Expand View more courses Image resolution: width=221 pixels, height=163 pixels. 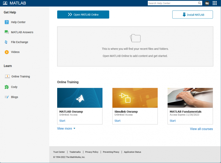click(66, 129)
